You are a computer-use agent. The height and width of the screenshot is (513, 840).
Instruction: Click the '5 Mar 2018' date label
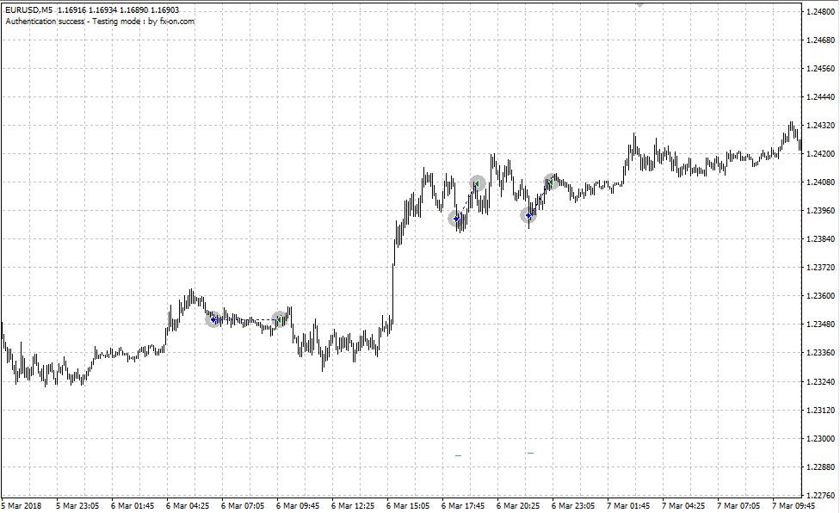pyautogui.click(x=22, y=505)
